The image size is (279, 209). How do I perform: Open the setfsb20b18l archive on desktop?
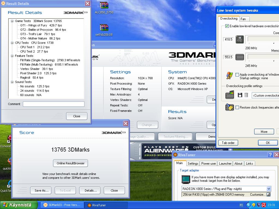point(104,30)
